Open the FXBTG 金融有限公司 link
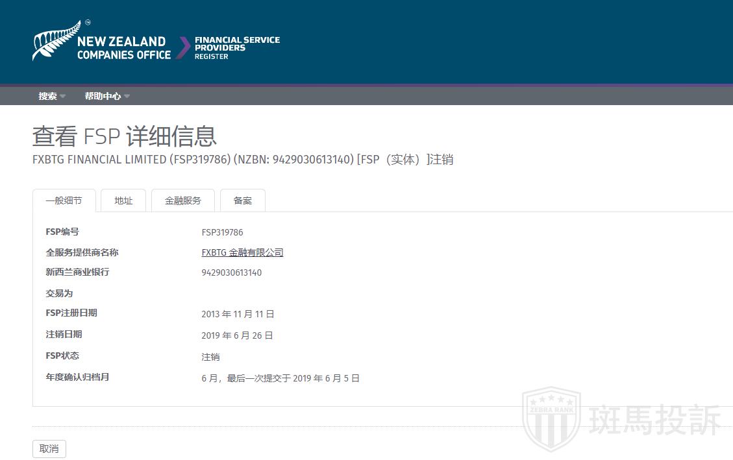Screen dimensions: 733x460 242,252
